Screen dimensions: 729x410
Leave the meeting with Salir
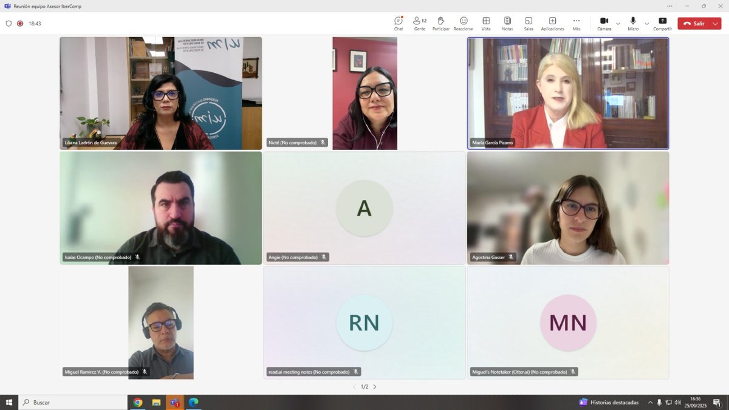tap(694, 24)
